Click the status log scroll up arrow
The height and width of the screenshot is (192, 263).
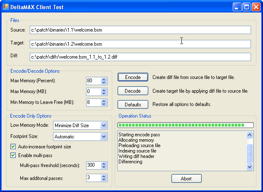pyautogui.click(x=250, y=135)
